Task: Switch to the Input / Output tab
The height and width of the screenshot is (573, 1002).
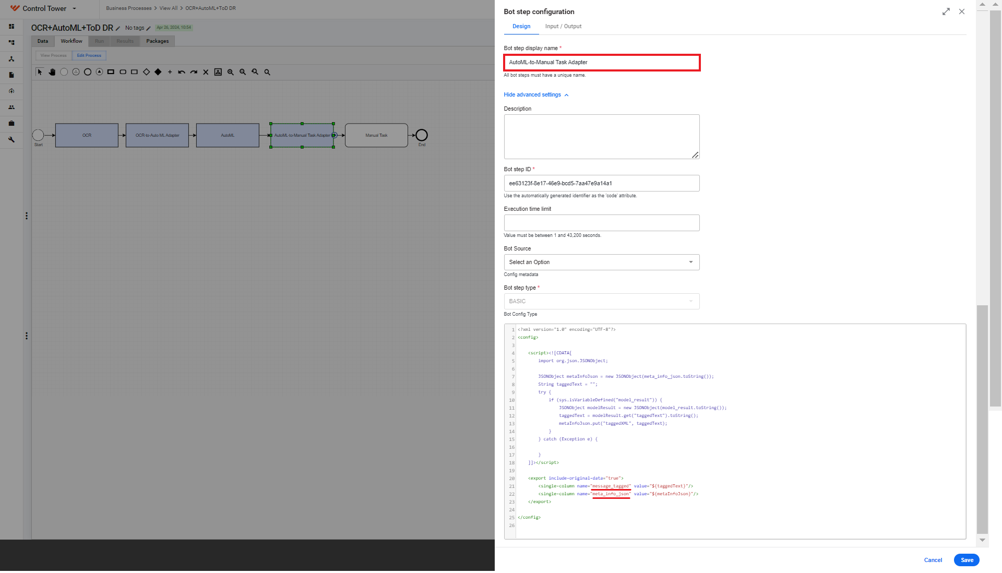Action: click(x=563, y=26)
